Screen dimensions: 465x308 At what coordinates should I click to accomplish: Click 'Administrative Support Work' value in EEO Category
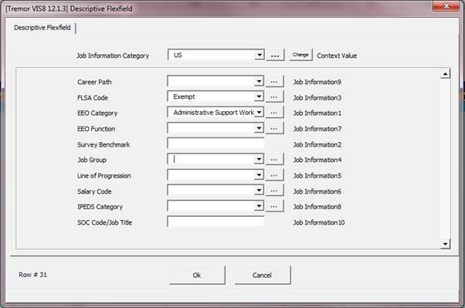click(x=213, y=113)
